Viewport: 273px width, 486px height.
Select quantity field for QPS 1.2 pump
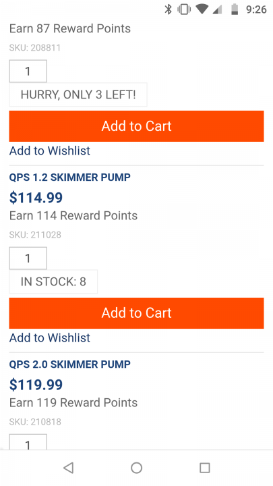point(28,258)
